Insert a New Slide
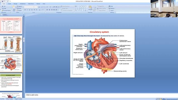This screenshot has width=178, height=100. click(14, 9)
